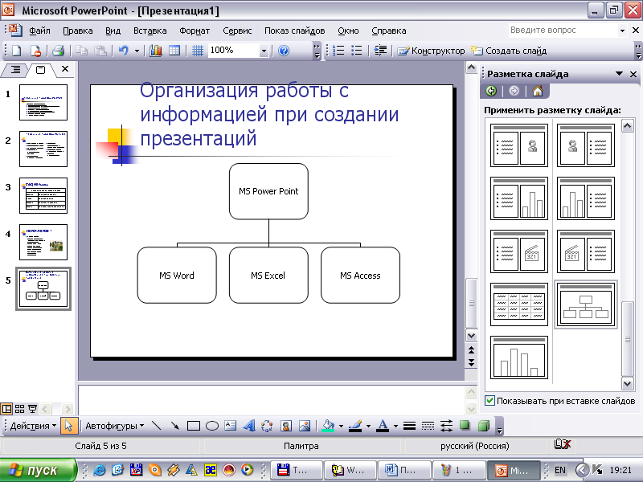The width and height of the screenshot is (643, 482).
Task: Click the Line Style icon
Action: pos(409,426)
